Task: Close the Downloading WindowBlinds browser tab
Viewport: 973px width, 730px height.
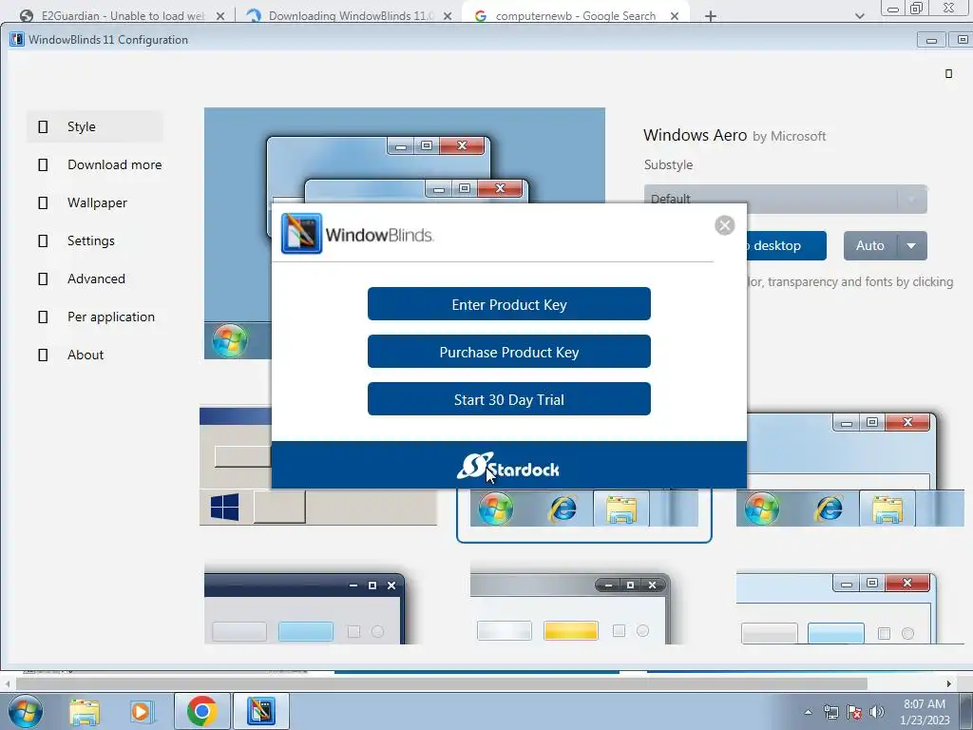Action: click(448, 17)
